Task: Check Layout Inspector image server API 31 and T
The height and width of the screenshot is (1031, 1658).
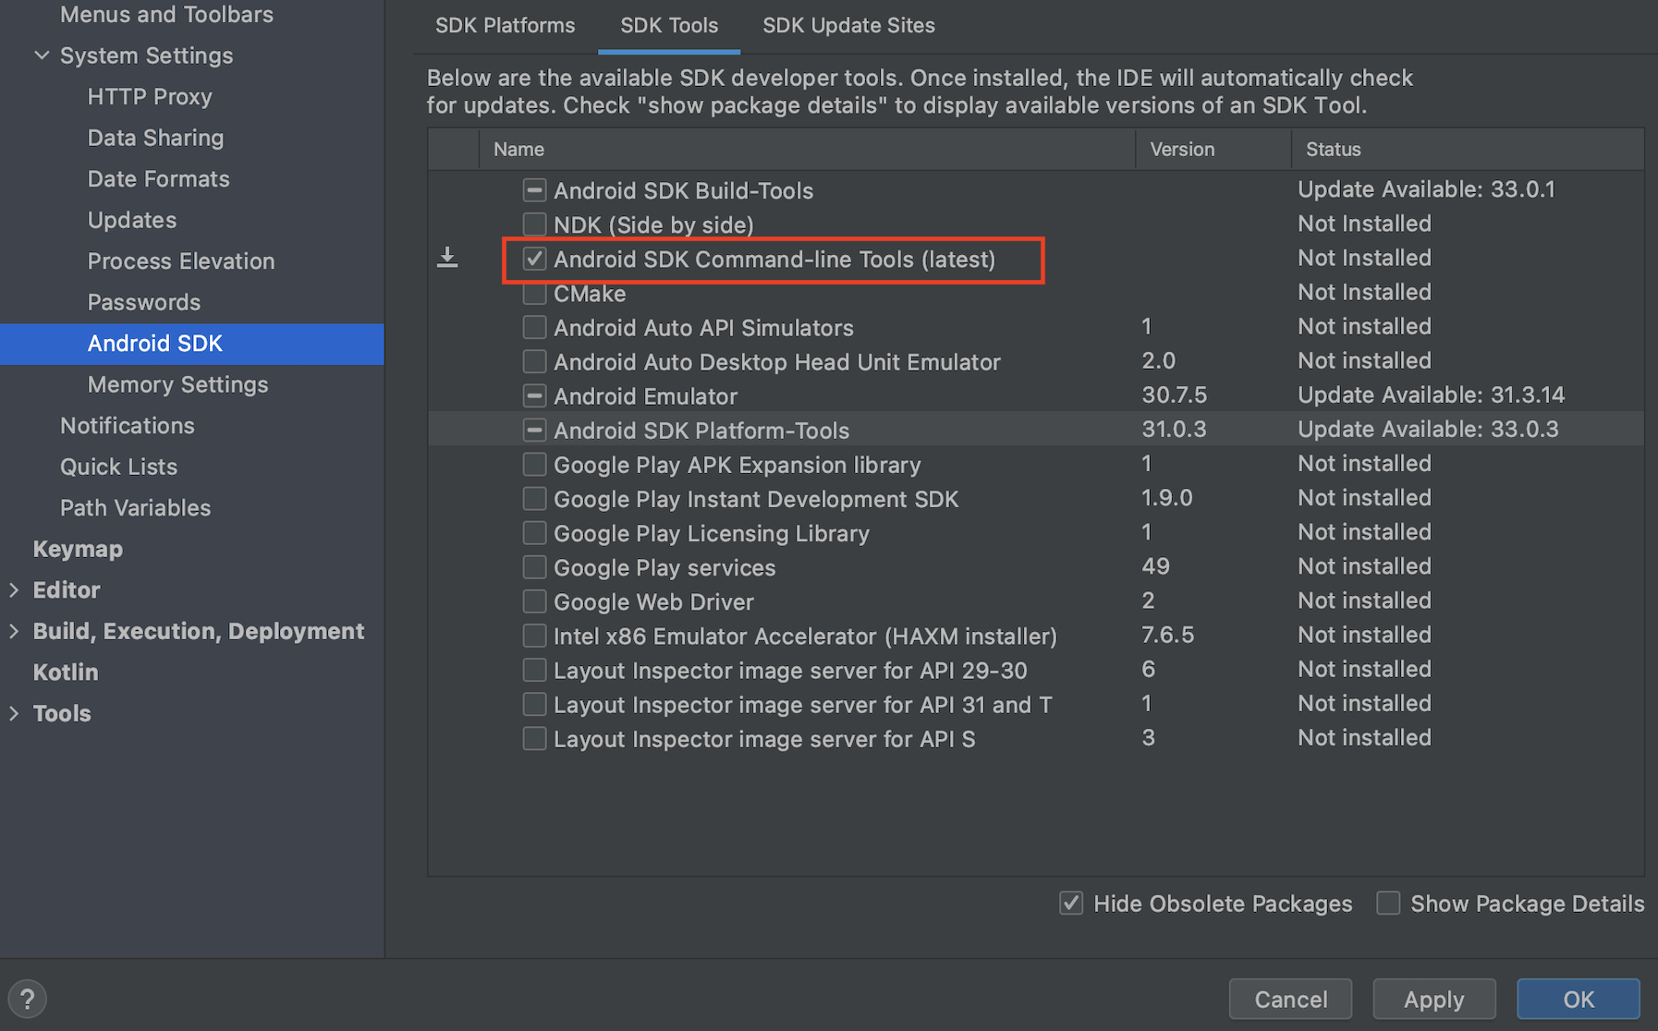Action: 534,704
